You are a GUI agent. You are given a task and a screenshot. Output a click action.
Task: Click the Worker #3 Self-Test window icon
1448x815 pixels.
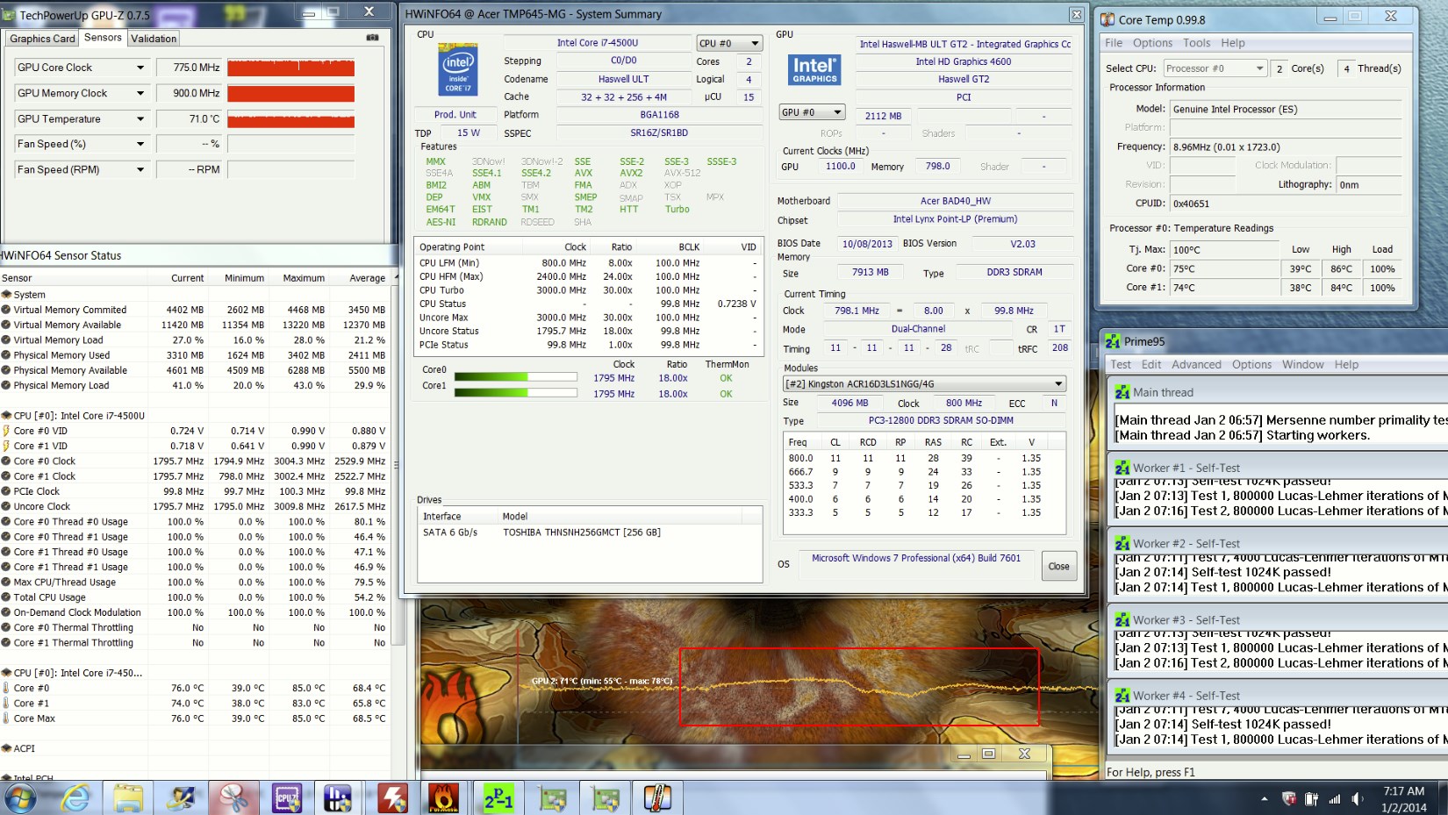click(1122, 620)
